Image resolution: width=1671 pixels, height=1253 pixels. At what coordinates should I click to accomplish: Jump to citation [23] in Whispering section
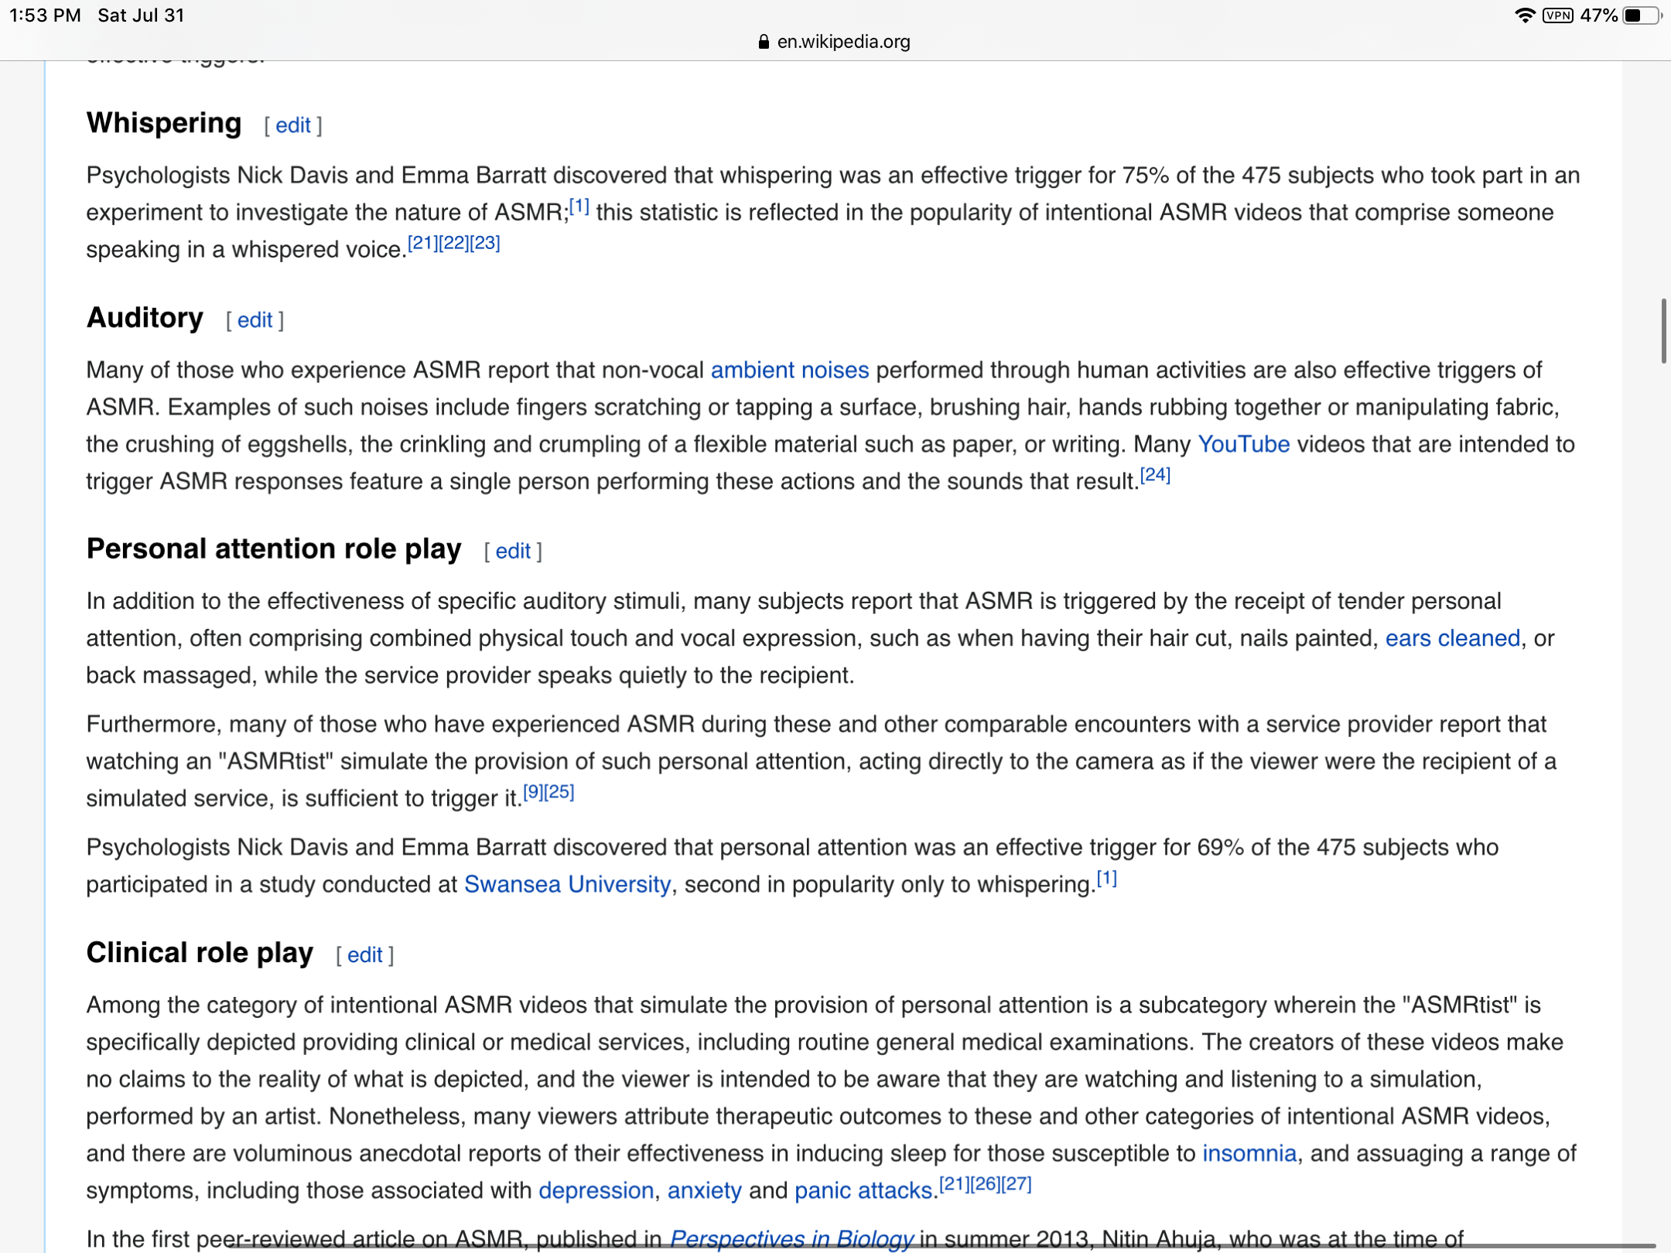point(485,244)
